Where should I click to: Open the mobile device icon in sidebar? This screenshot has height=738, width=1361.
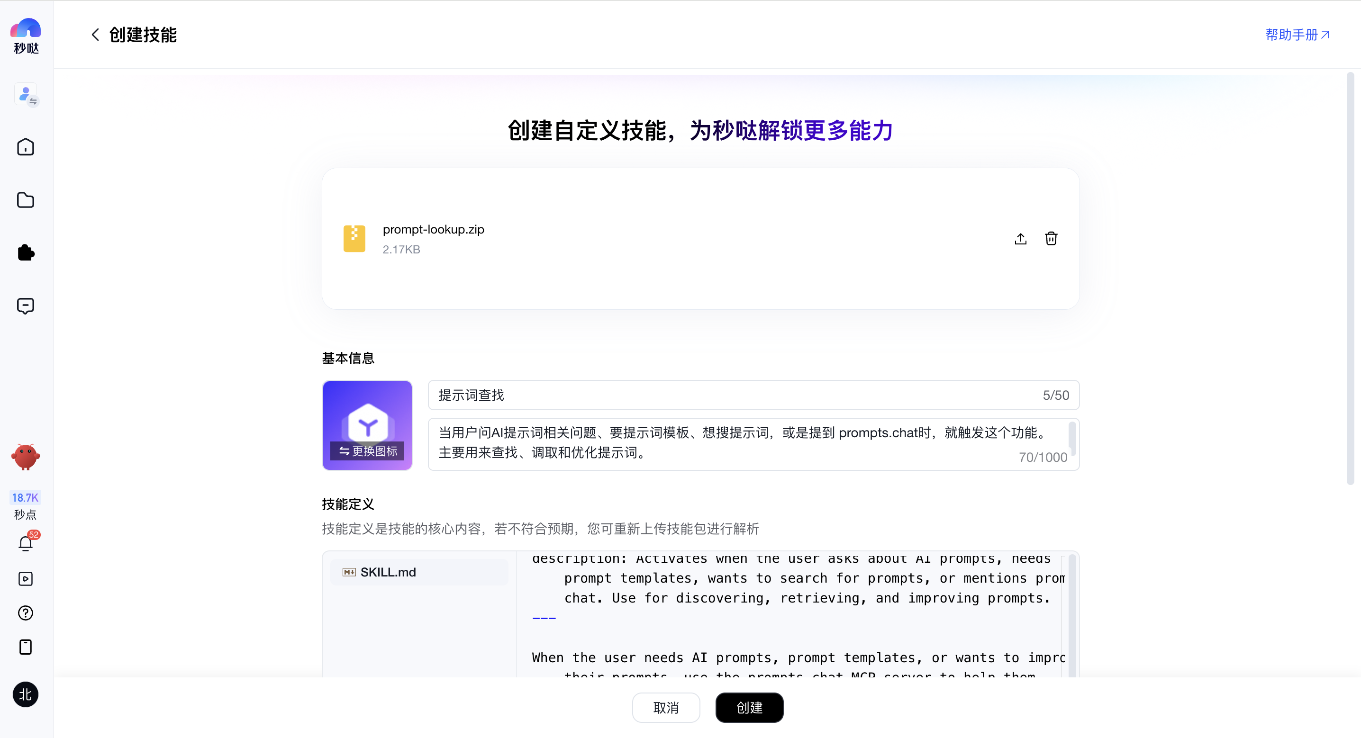tap(26, 647)
